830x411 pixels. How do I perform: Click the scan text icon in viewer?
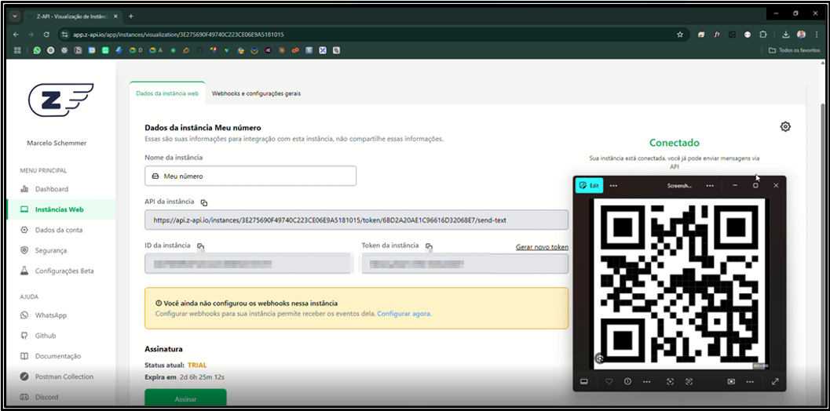click(x=689, y=381)
